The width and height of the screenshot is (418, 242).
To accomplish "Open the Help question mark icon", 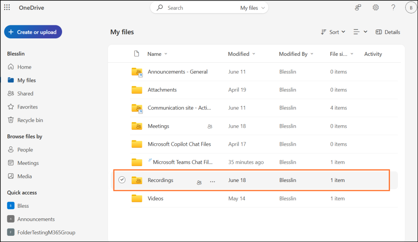I will pyautogui.click(x=393, y=7).
